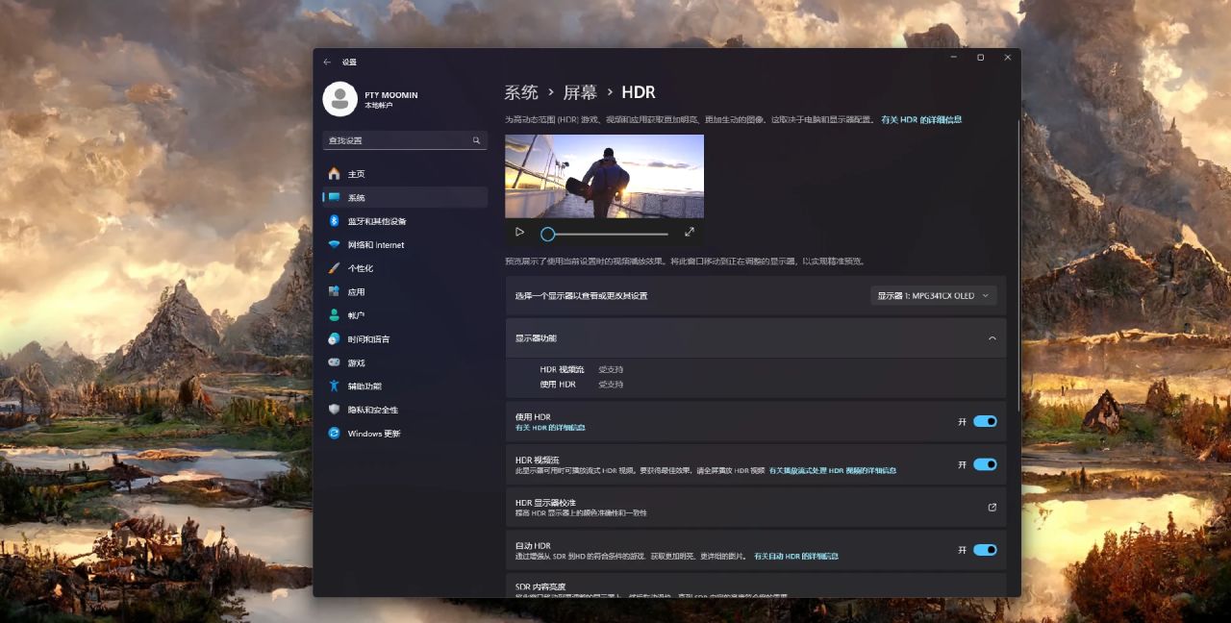
Task: Open 时间和语言 in the sidebar
Action: coord(405,338)
